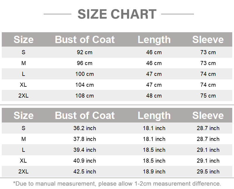This screenshot has width=234, height=189.
Task: Select the 36.2 inch bust value
Action: click(x=85, y=128)
